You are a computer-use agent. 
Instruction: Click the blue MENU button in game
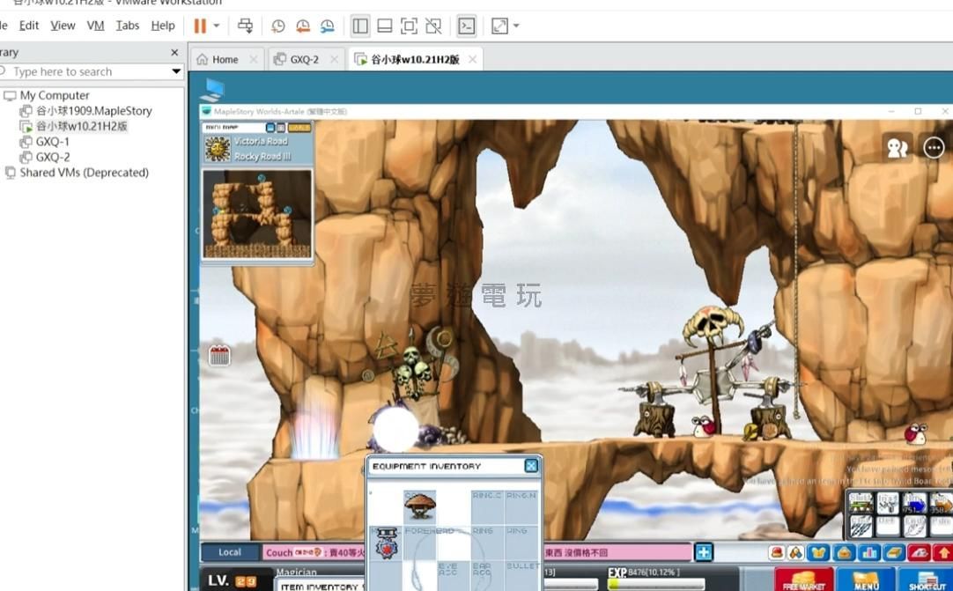[866, 581]
